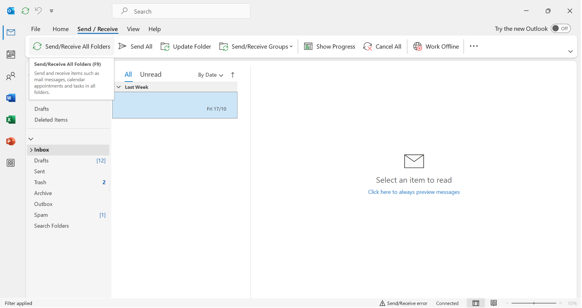This screenshot has height=308, width=582.
Task: Click Cancel All in ribbon
Action: click(382, 47)
